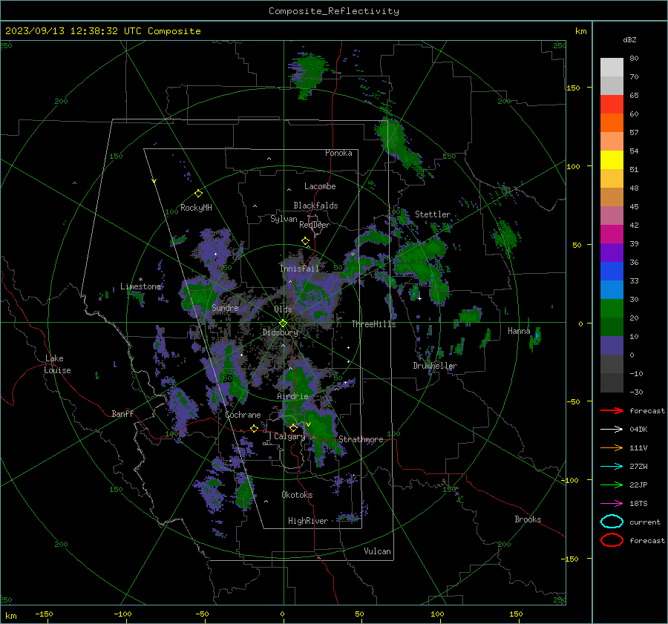Click the Okotoks city label
Viewport: 668px width, 624px height.
point(297,495)
